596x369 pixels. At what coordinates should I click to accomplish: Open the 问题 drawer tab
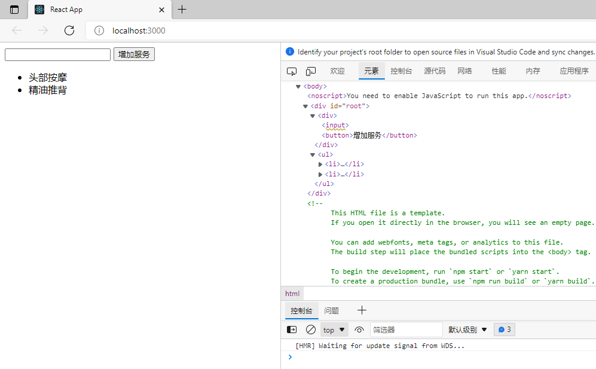pyautogui.click(x=331, y=311)
